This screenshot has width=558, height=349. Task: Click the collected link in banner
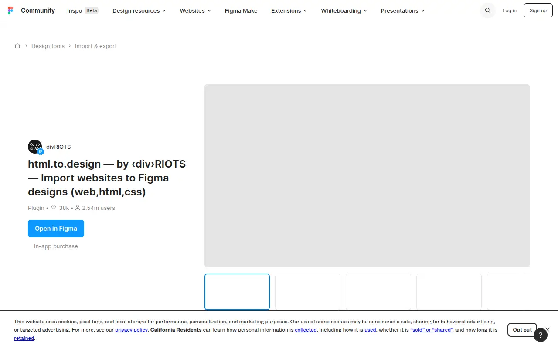tap(306, 330)
